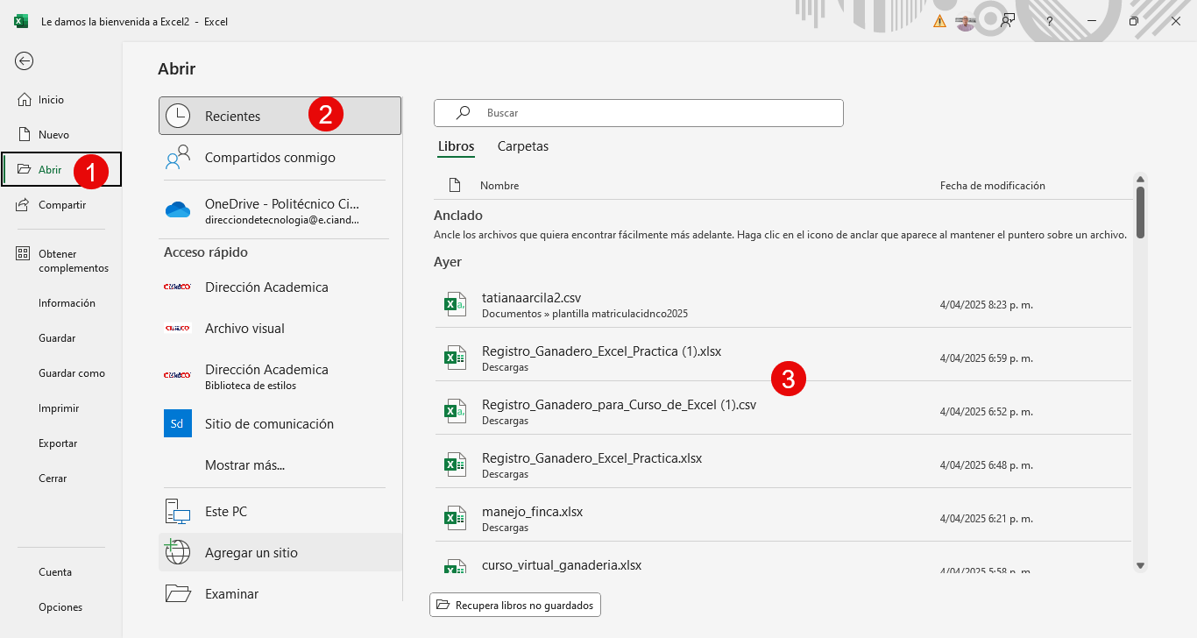
Task: Click Agregar un sitio
Action: point(280,553)
